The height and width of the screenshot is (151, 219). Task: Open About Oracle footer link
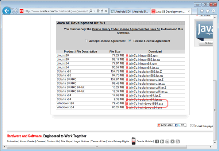click(27, 142)
